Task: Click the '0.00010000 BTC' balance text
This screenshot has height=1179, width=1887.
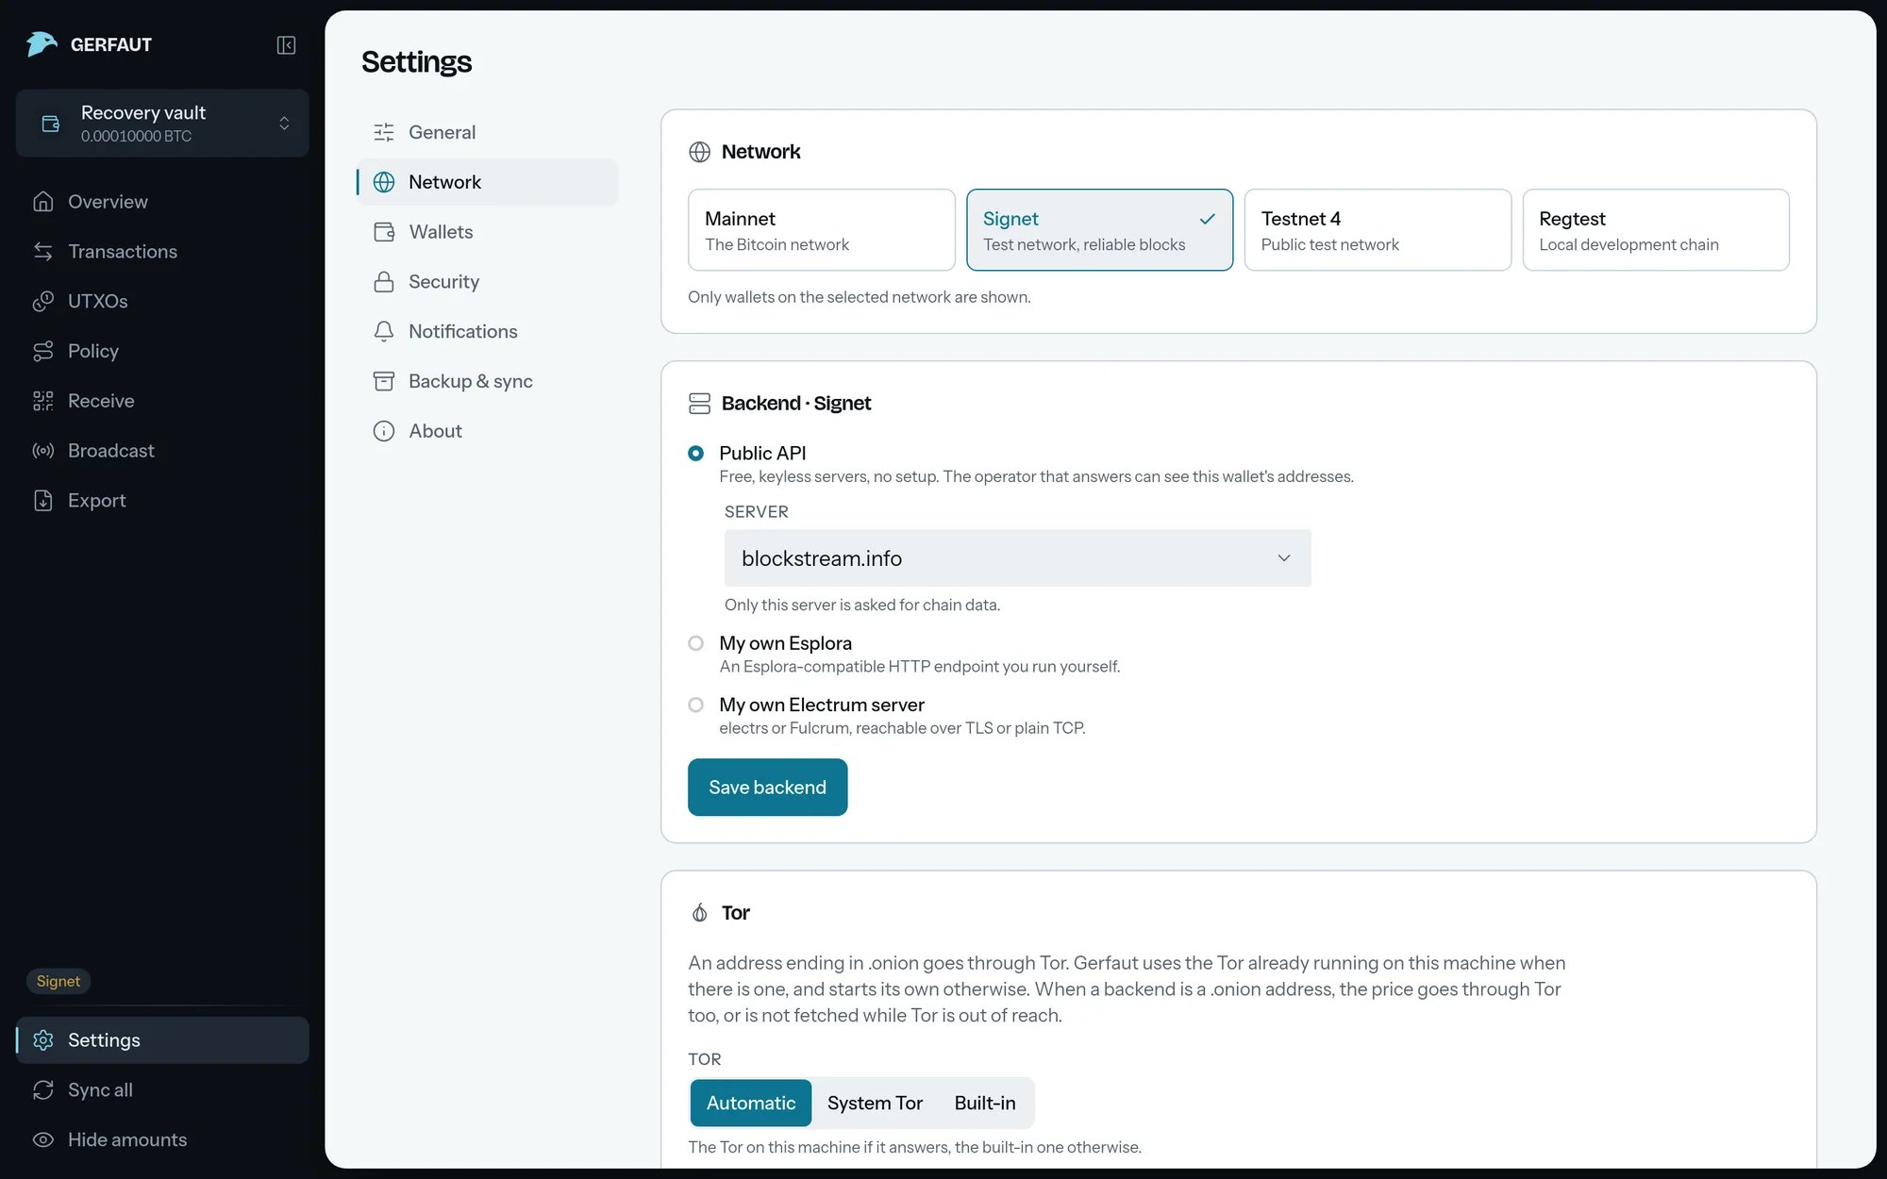Action: [x=136, y=137]
